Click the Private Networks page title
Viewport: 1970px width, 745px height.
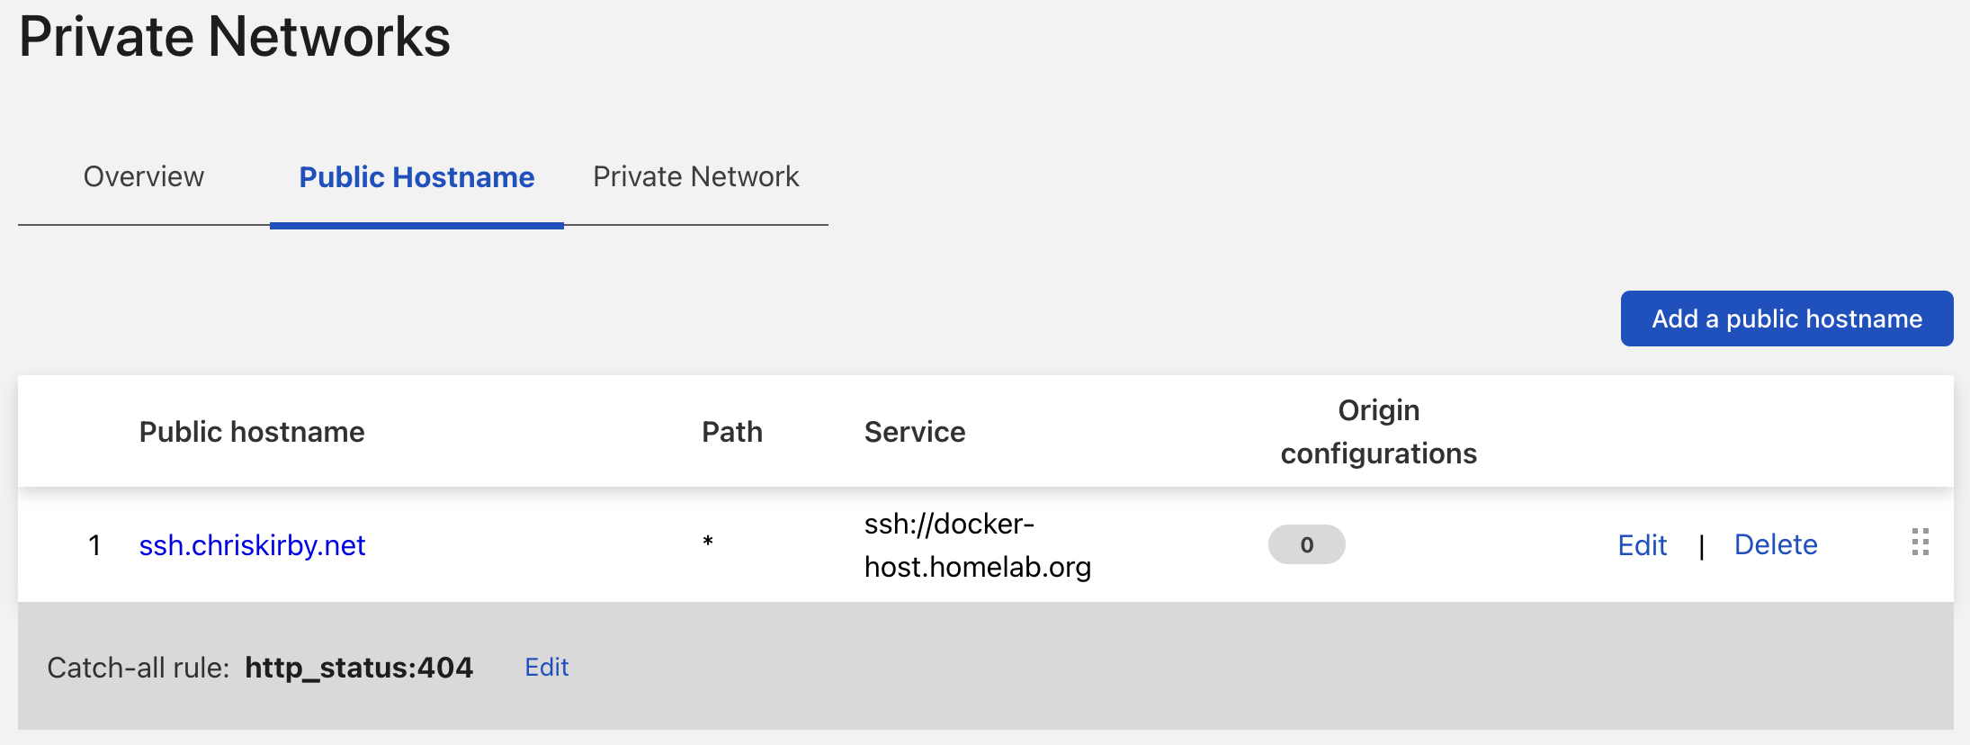tap(236, 37)
